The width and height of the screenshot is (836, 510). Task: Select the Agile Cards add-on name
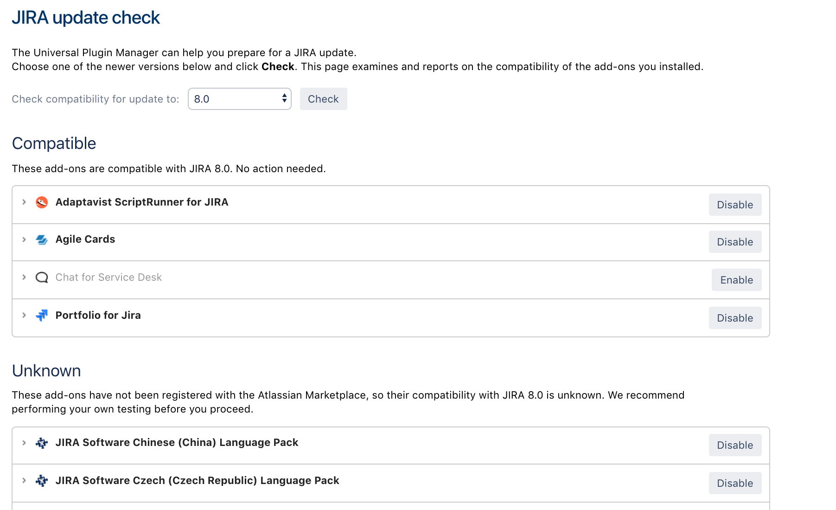(x=85, y=239)
